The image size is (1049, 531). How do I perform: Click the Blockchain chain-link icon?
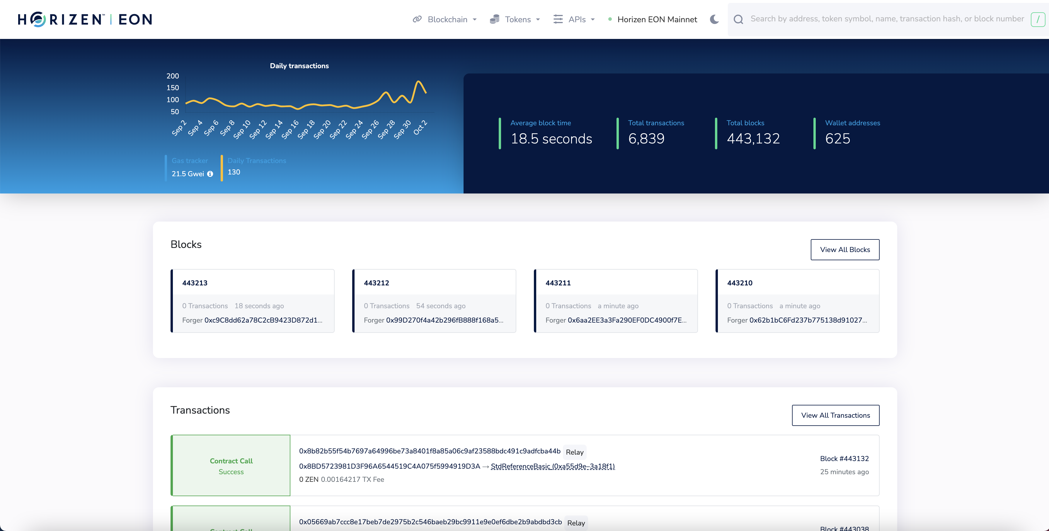point(417,19)
